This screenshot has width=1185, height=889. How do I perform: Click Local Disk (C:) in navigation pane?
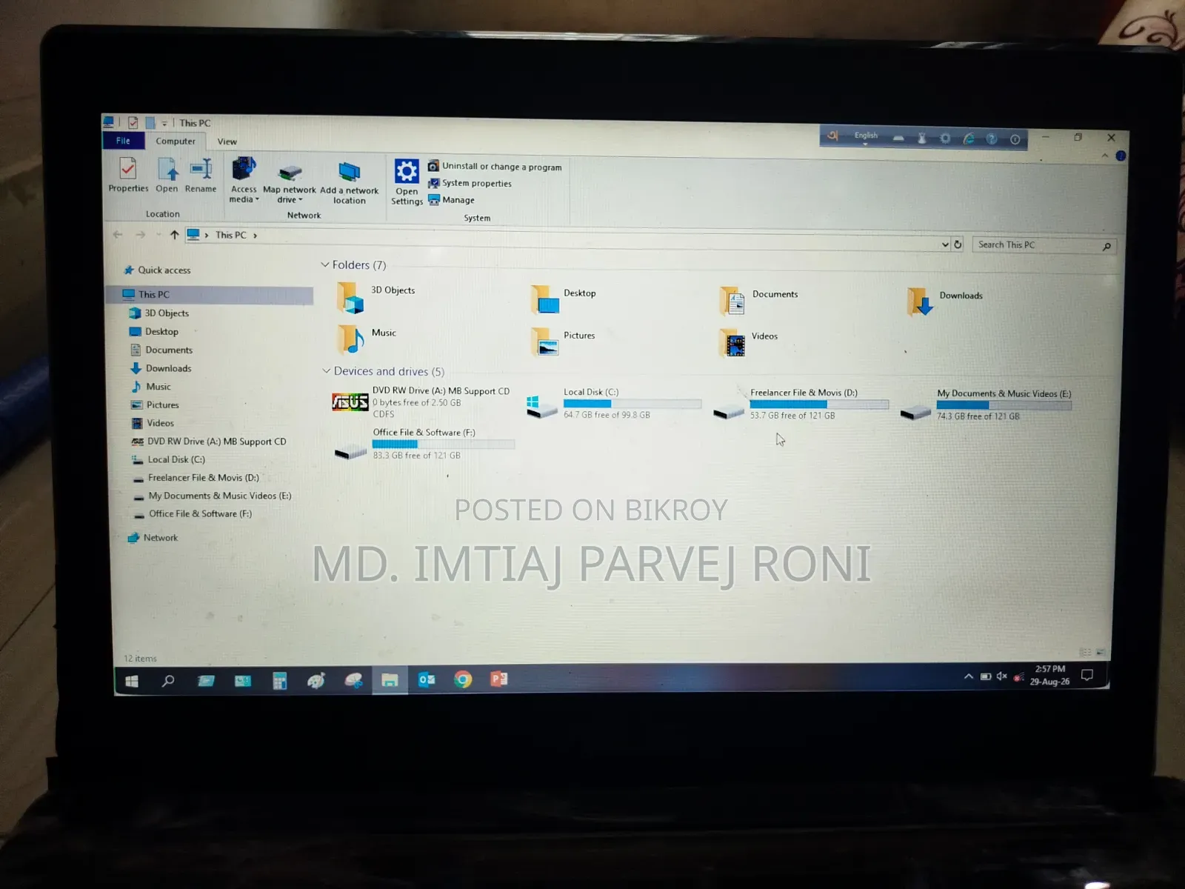coord(168,459)
